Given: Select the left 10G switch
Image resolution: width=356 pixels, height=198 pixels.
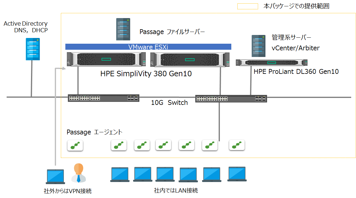Looking at the screenshot, I should tap(104, 98).
